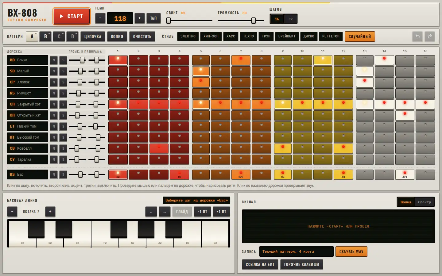Image resolution: width=442 pixels, height=276 pixels.
Task: Mute the BS Бас track
Action: pyautogui.click(x=54, y=174)
